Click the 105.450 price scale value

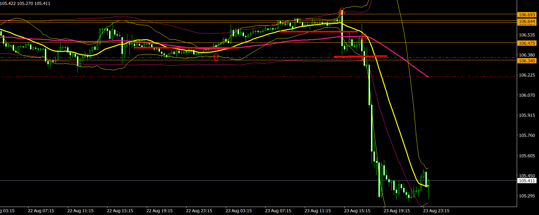tap(527, 176)
